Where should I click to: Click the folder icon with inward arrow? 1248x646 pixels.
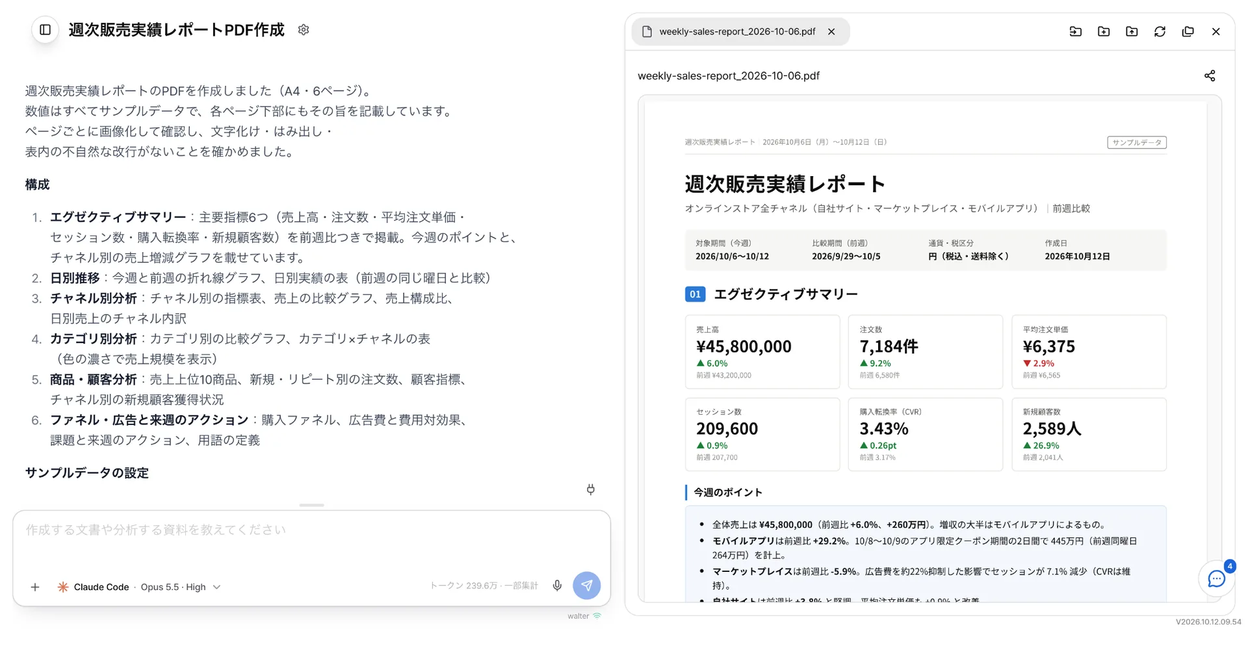pyautogui.click(x=1076, y=31)
